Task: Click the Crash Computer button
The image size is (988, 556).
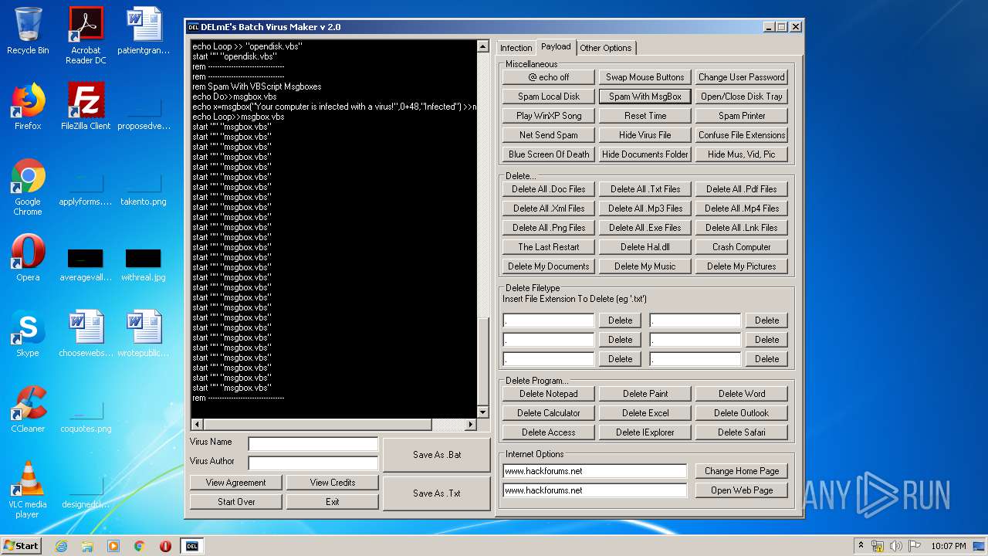Action: (741, 247)
